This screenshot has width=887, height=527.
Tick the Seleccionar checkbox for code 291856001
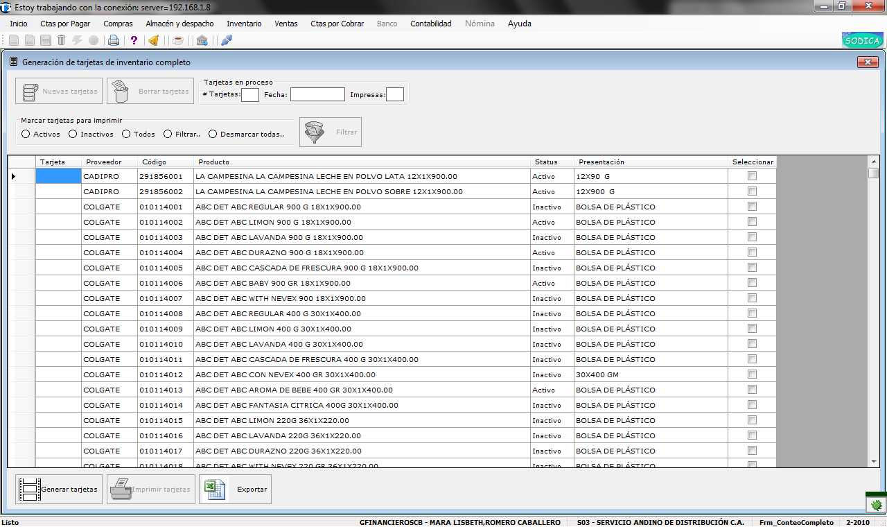[x=752, y=176]
